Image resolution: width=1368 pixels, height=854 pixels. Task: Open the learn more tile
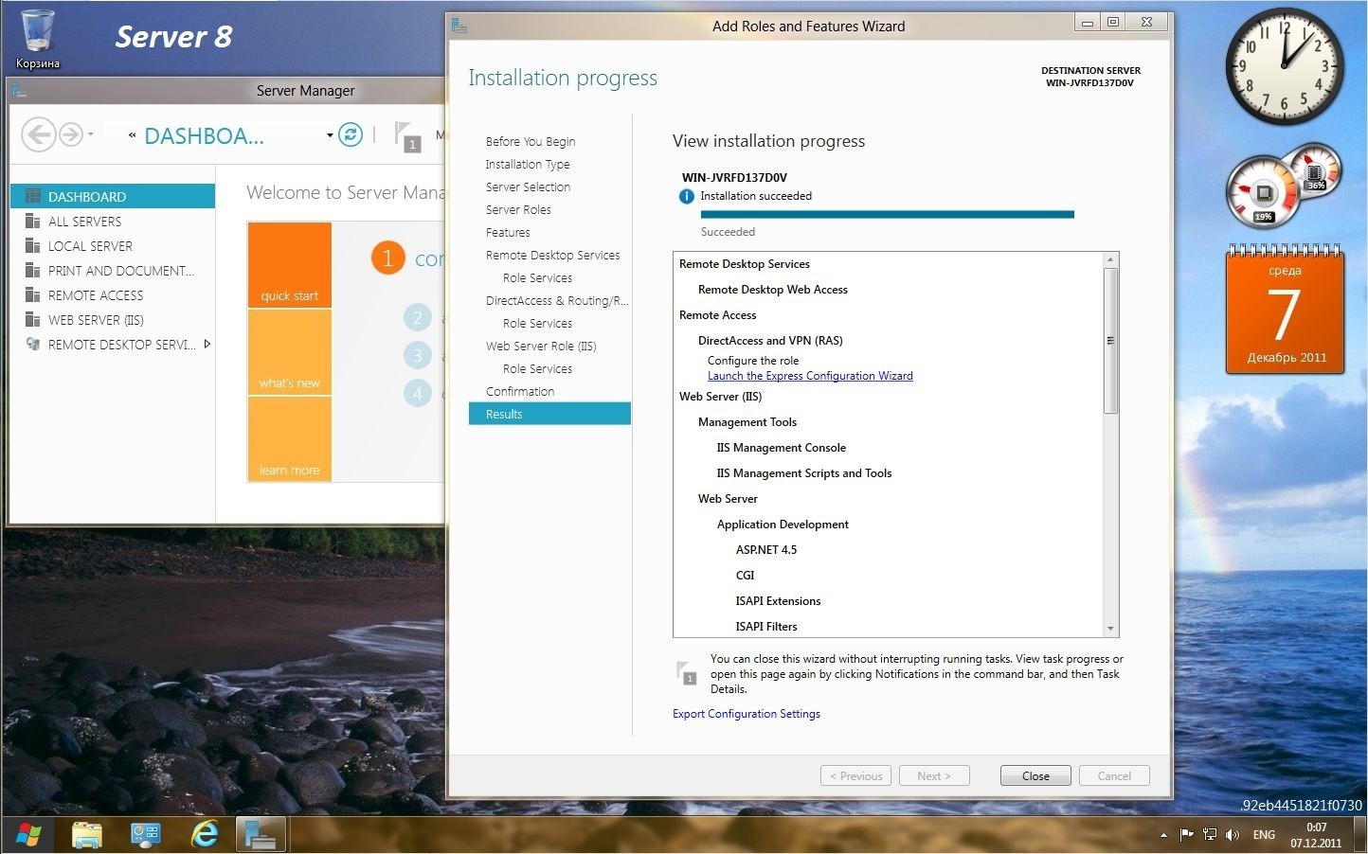coord(289,439)
